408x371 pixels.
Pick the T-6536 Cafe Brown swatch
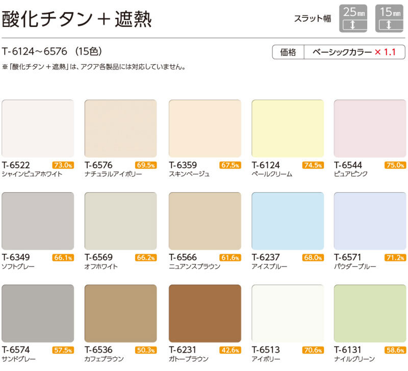[x=121, y=313]
